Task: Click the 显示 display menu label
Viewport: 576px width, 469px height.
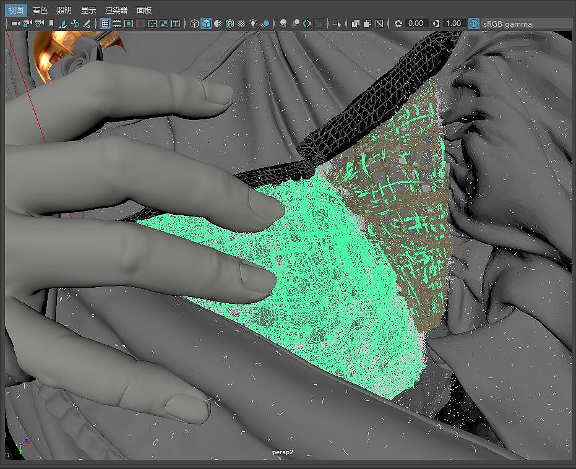Action: click(90, 10)
